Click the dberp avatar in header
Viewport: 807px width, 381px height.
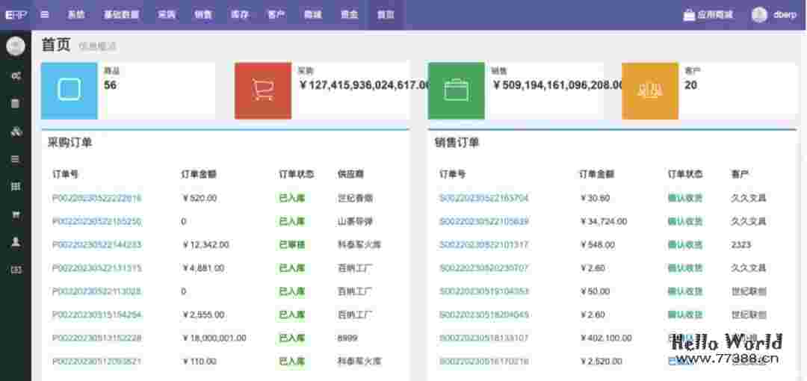pos(759,14)
